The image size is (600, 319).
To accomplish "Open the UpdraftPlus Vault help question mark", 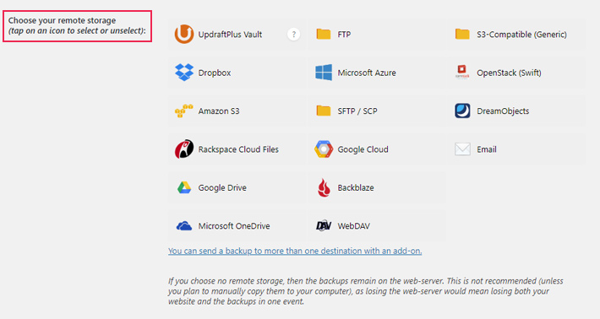I will [293, 35].
